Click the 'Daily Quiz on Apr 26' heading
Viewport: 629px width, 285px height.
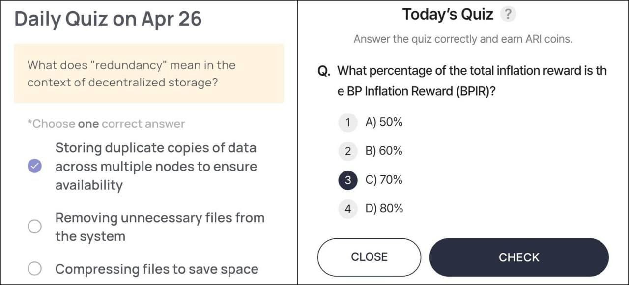[108, 19]
